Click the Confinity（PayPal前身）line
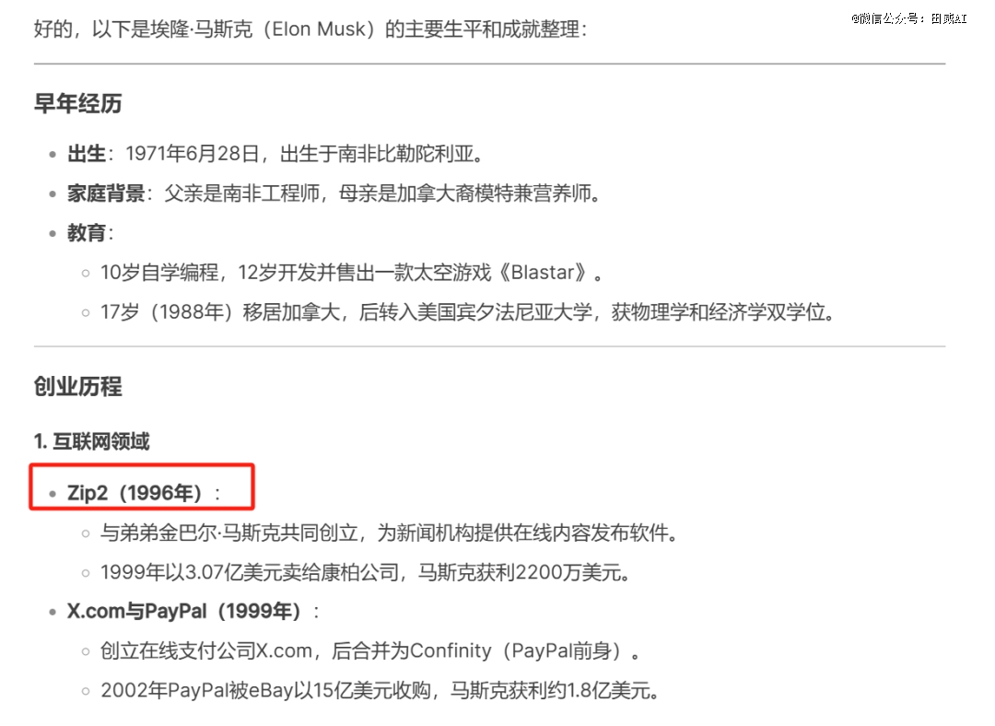Viewport: 995px width, 726px height. (x=370, y=651)
